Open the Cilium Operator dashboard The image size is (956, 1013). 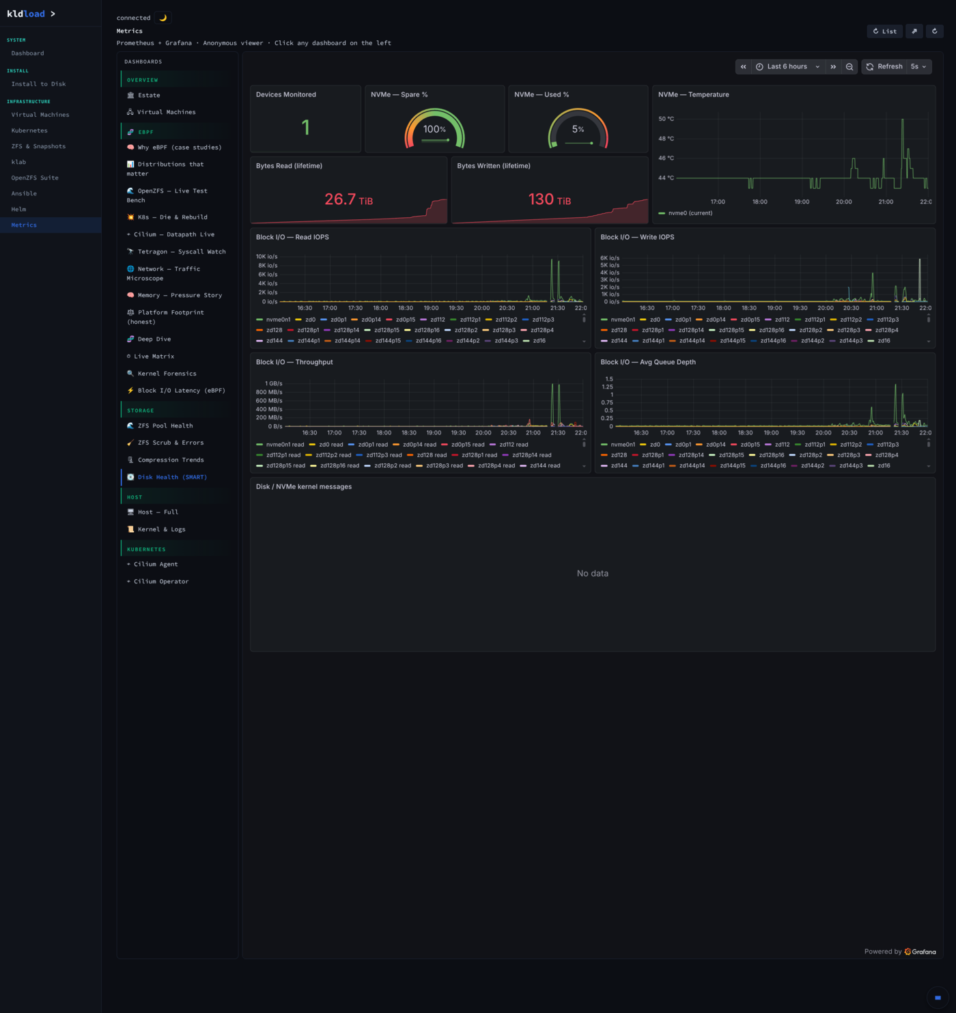pos(158,581)
